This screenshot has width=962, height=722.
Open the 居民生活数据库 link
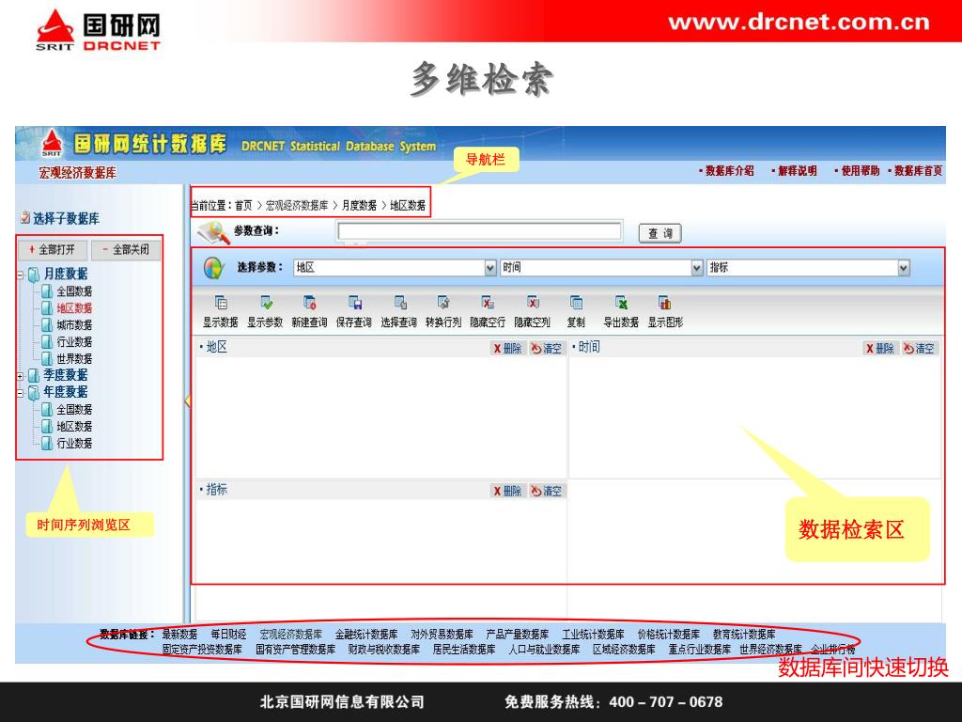pyautogui.click(x=464, y=650)
